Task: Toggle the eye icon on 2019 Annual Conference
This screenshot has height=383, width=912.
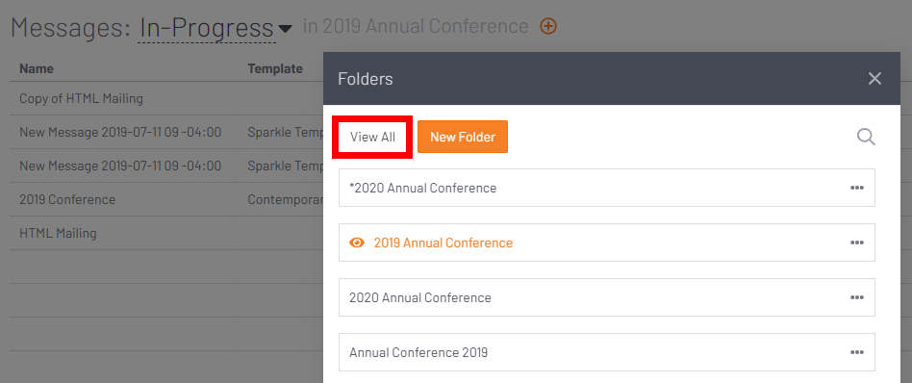Action: tap(357, 243)
